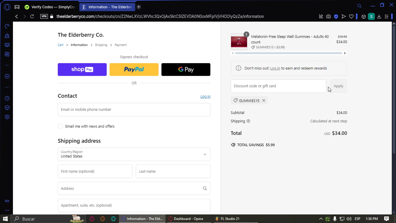Screen dimensions: 396x223
Task: Click the Last name field
Action: pos(173,171)
